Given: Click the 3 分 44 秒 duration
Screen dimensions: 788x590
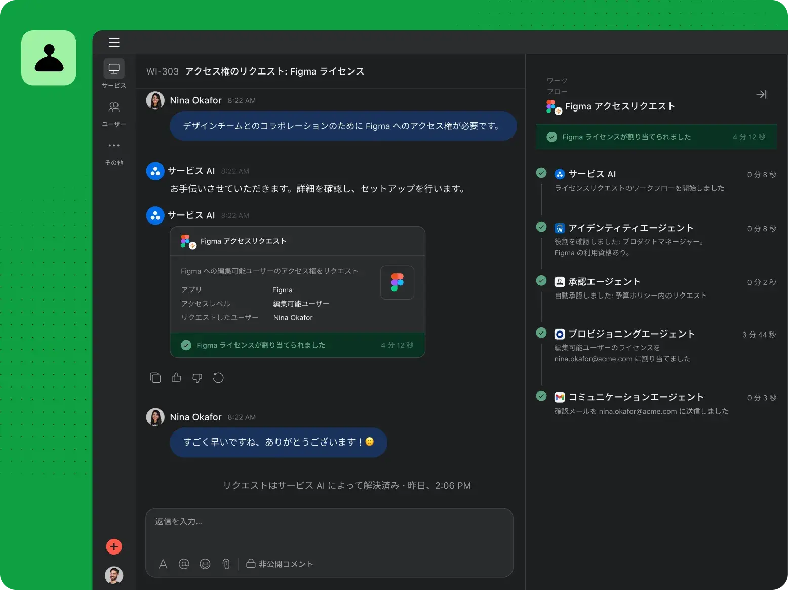Looking at the screenshot, I should 759,335.
